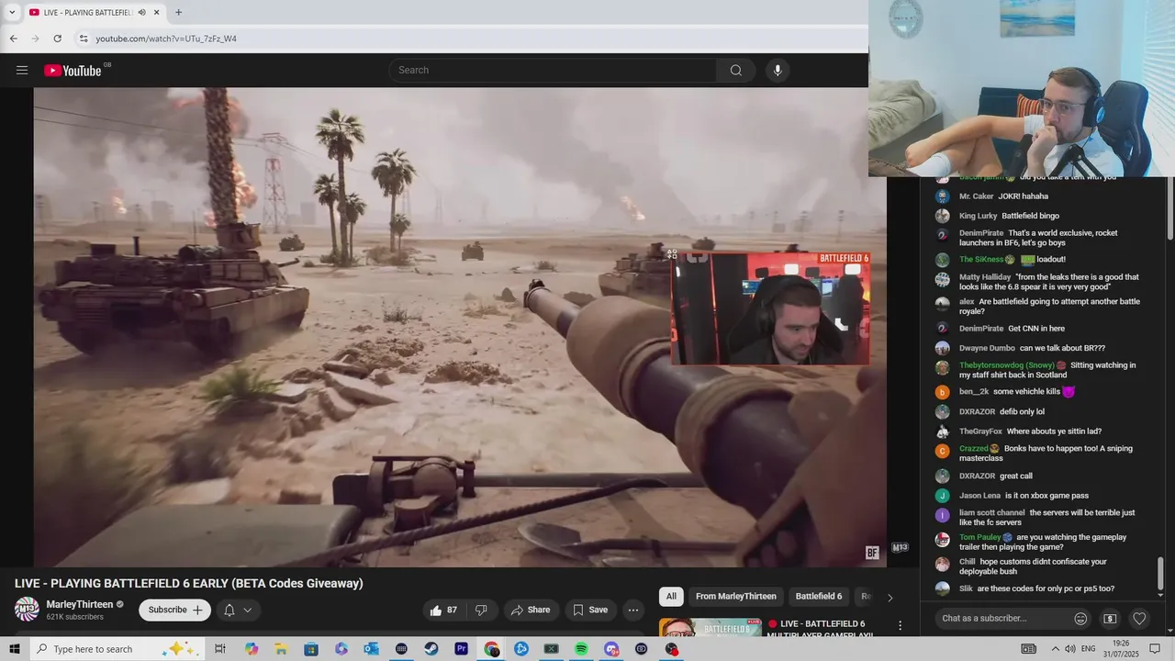This screenshot has width=1175, height=661.
Task: Show hidden system tray icons
Action: pos(1055,649)
